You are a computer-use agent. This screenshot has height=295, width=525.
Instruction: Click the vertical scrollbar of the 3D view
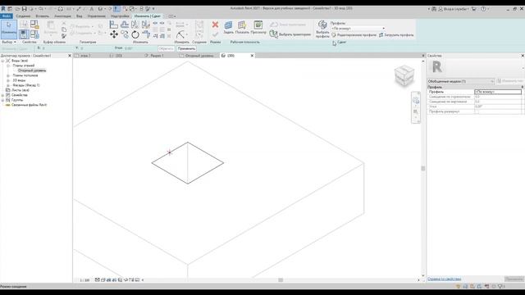(x=423, y=168)
